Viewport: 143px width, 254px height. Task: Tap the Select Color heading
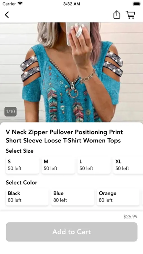(x=21, y=183)
